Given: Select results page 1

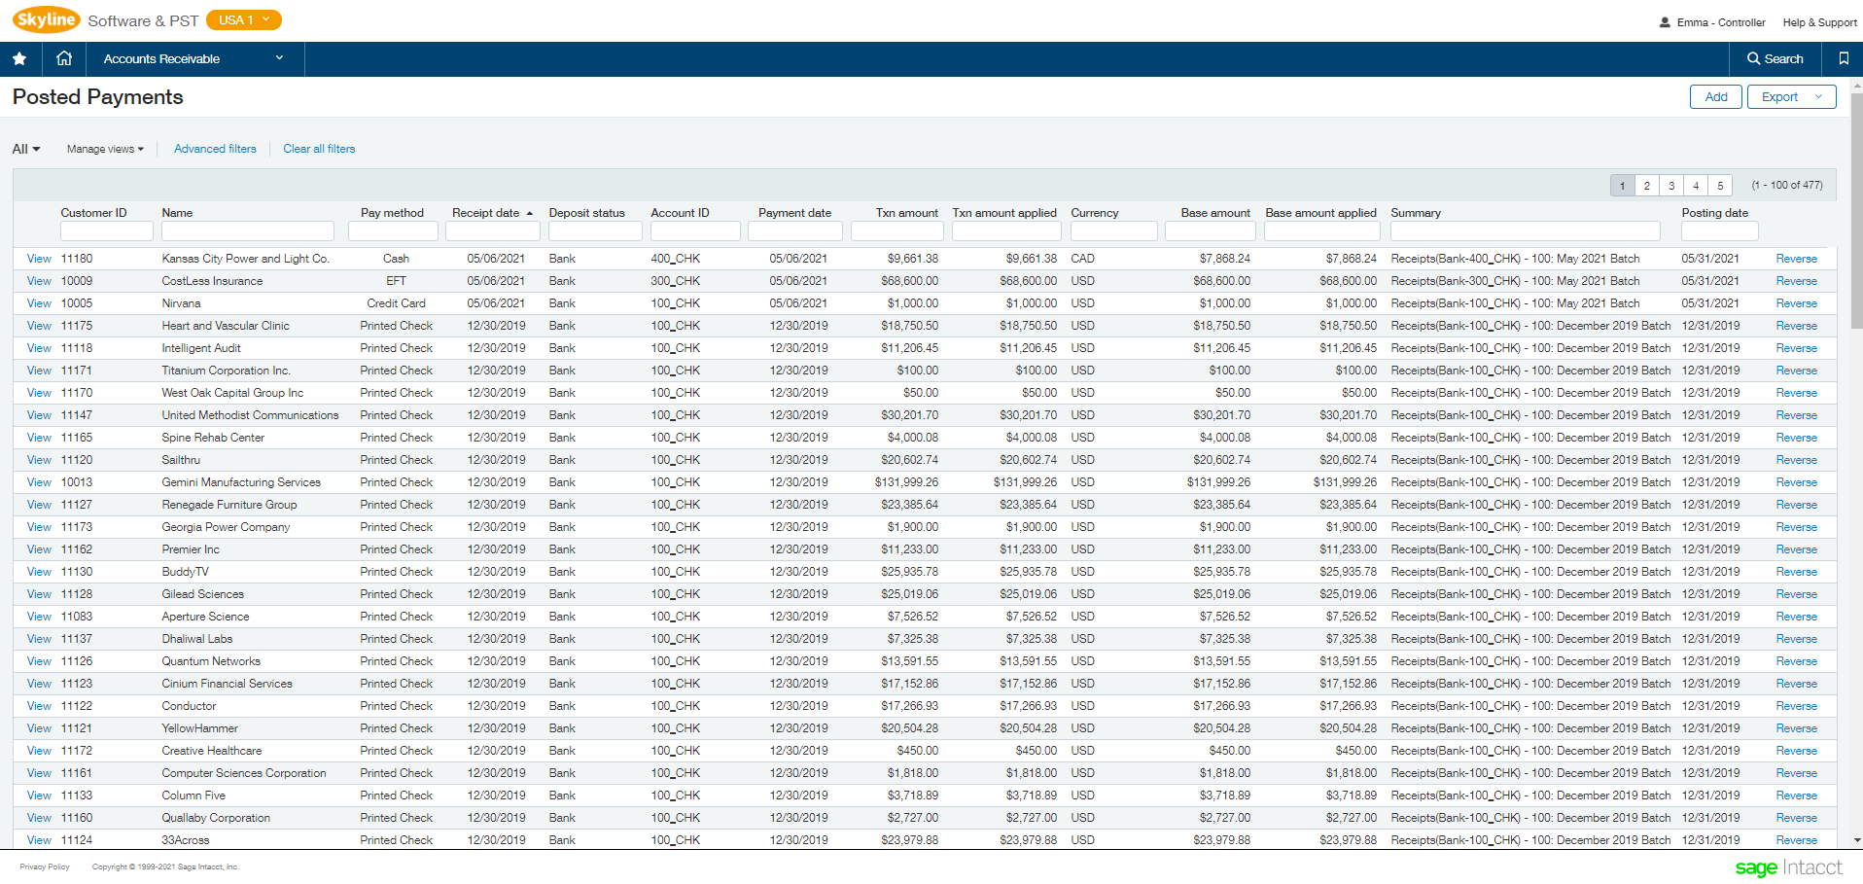Looking at the screenshot, I should click(1622, 185).
